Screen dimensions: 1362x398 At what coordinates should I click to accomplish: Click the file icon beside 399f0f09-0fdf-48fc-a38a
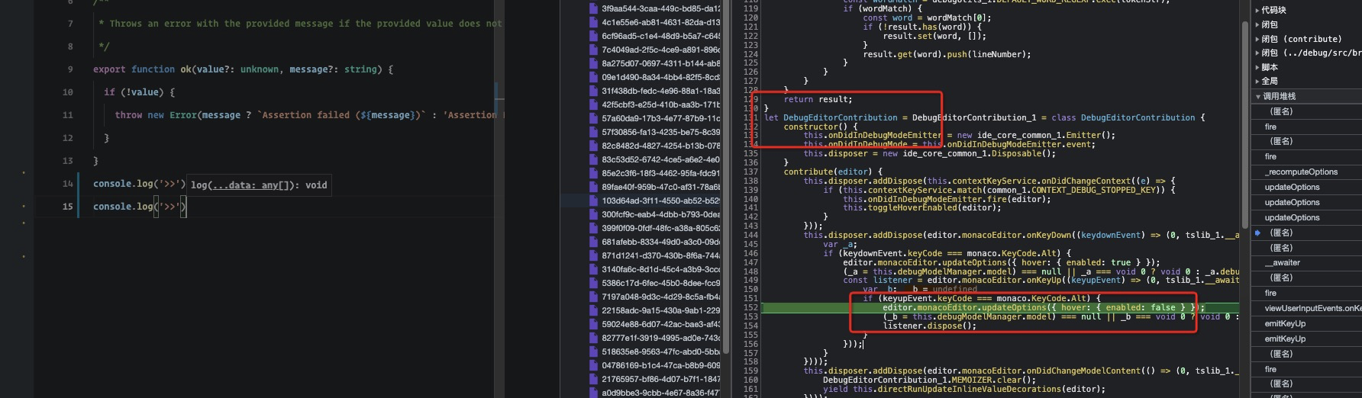(x=593, y=228)
